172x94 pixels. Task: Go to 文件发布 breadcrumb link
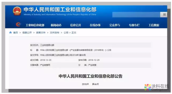click(x=55, y=32)
